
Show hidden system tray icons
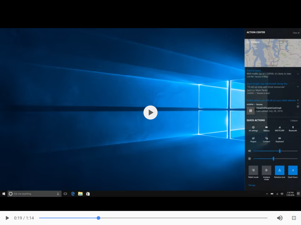point(267,194)
